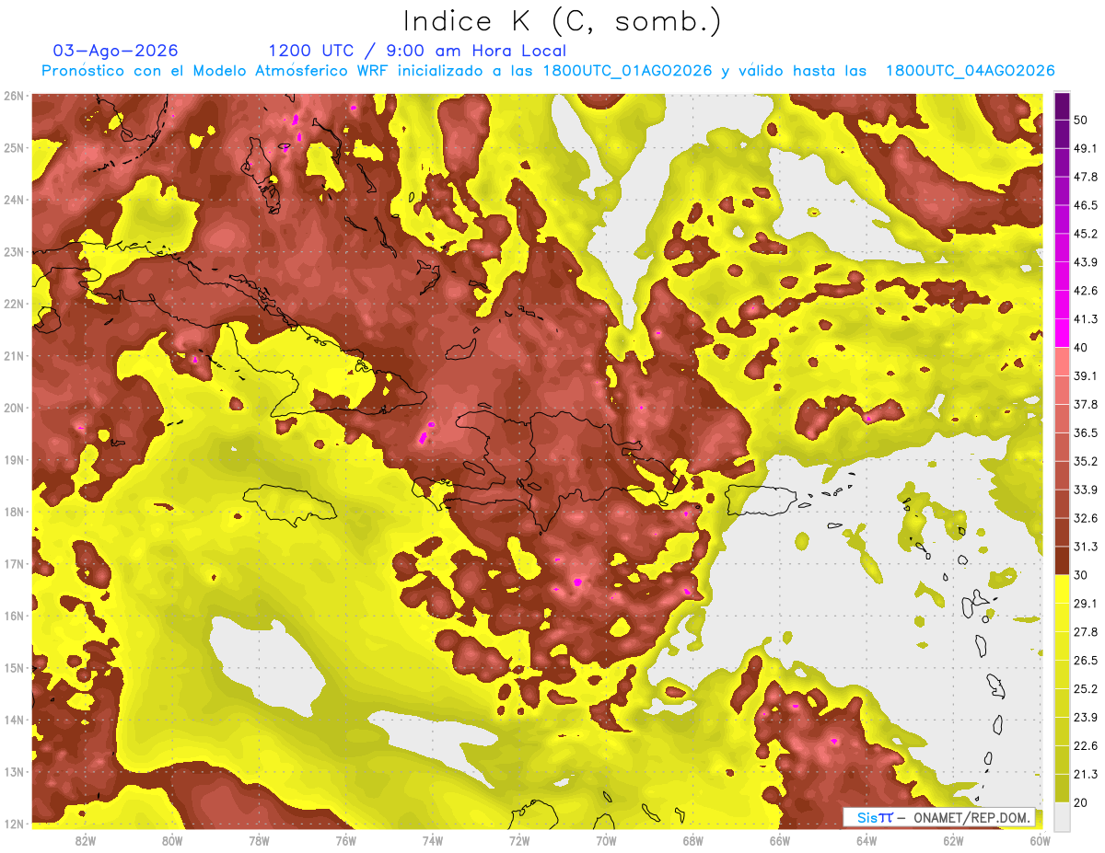Click the longitude axis label "60W"
The width and height of the screenshot is (1105, 853).
point(1041,841)
